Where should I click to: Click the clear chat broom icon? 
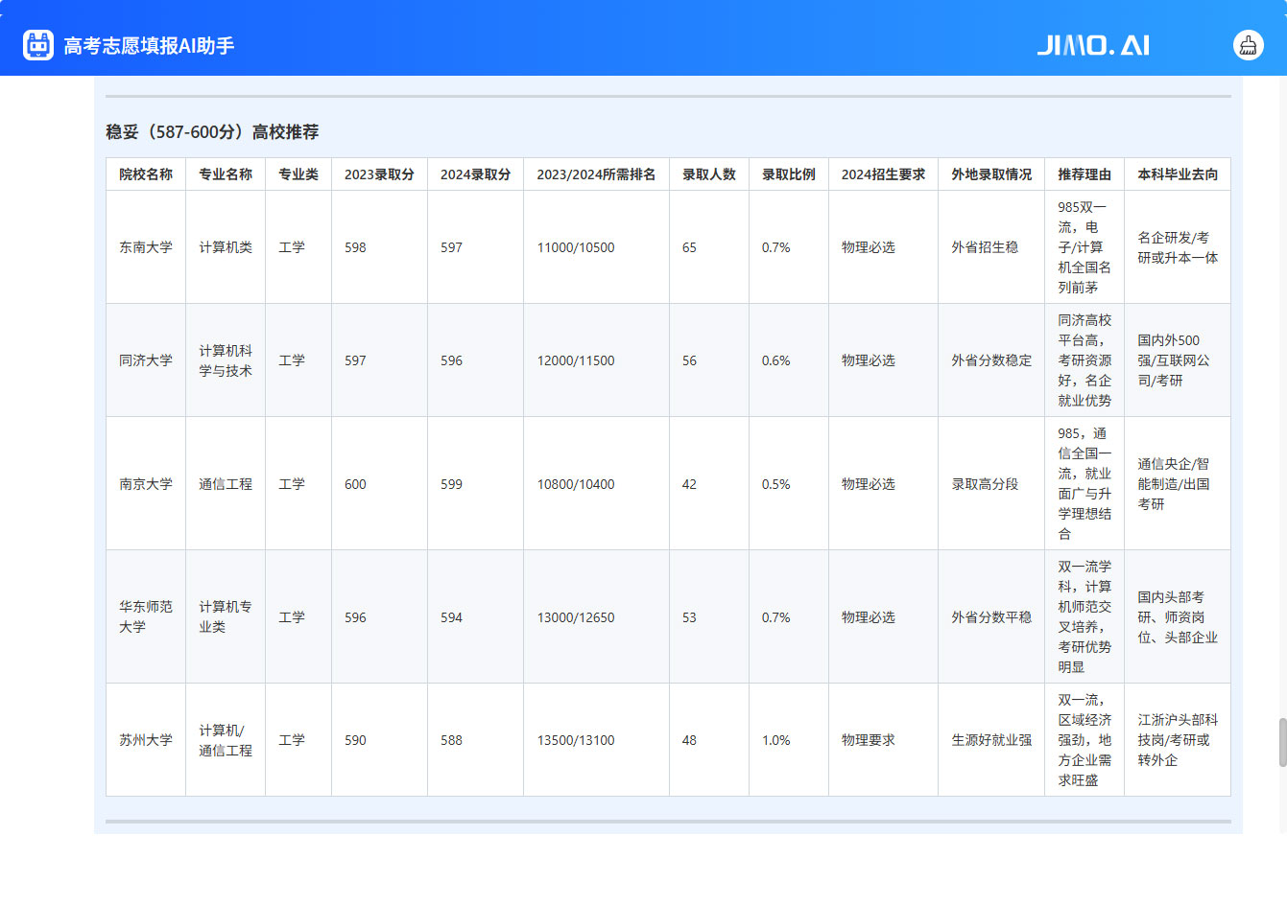click(x=1248, y=45)
